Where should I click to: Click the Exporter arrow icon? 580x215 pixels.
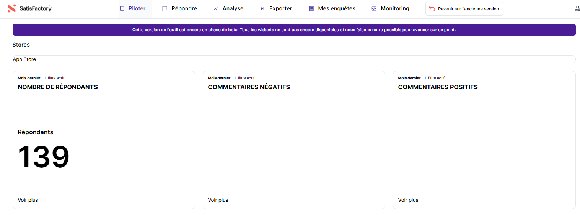(262, 8)
